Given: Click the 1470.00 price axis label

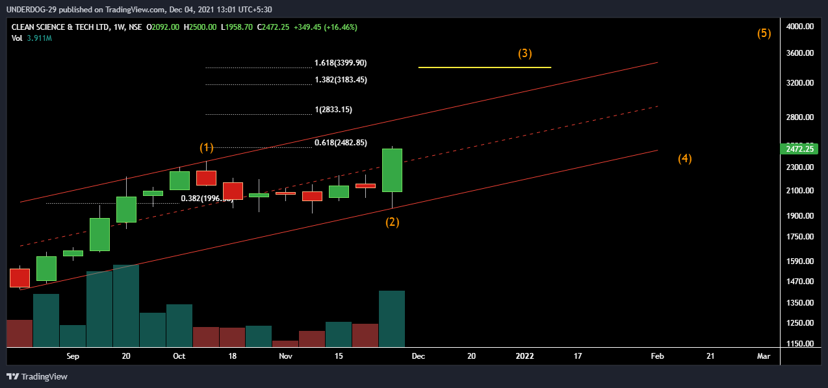Looking at the screenshot, I should tap(800, 282).
